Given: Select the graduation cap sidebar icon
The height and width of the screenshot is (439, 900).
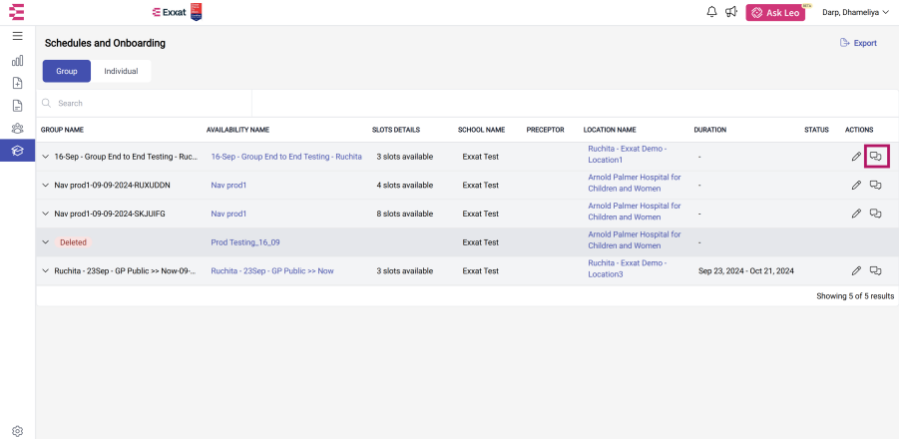Looking at the screenshot, I should pos(17,151).
